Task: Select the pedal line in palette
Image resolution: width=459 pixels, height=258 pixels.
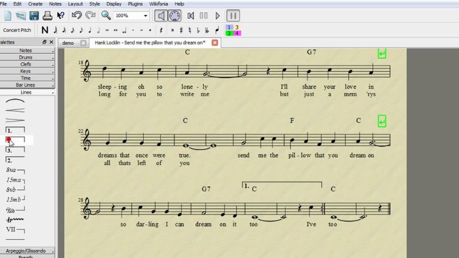Action: (15, 210)
